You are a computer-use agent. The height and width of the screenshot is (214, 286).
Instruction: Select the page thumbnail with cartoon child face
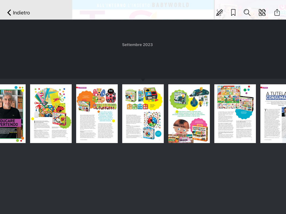[x=189, y=114]
